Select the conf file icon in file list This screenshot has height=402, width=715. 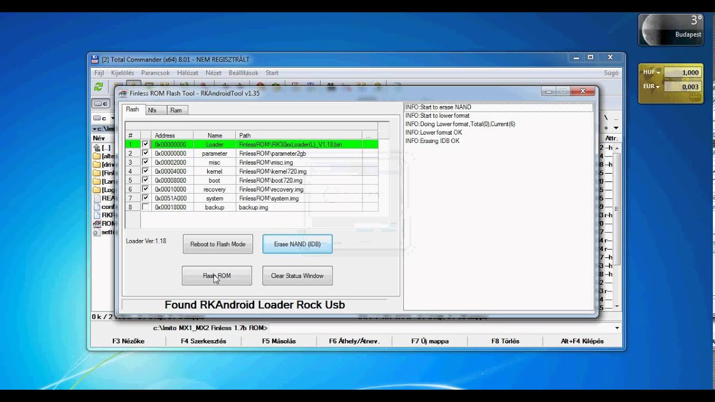97,207
